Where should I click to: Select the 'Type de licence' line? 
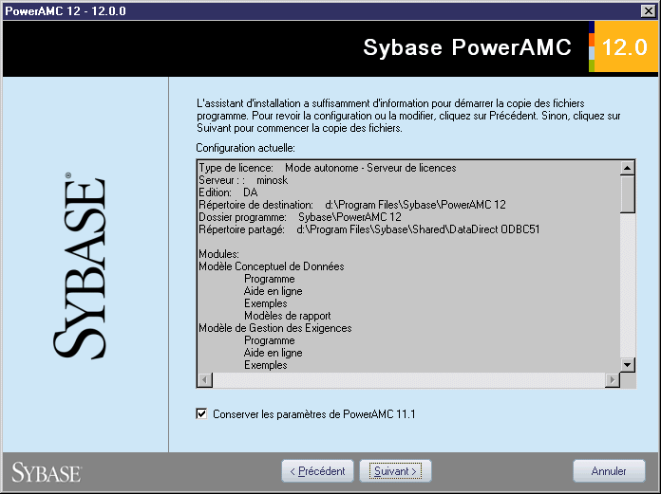click(328, 168)
